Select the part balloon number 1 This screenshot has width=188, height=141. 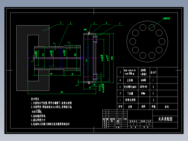click(61, 22)
